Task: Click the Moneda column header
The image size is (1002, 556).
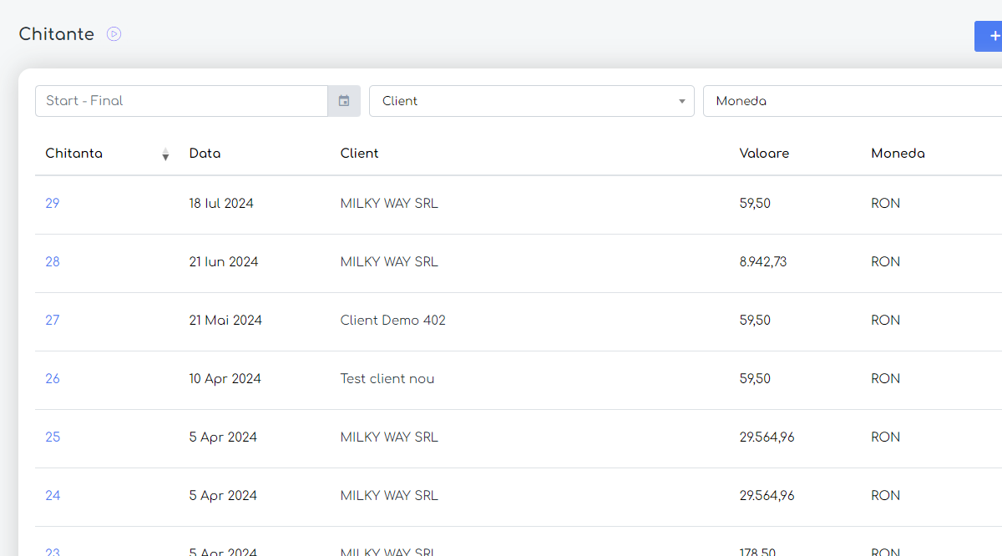Action: pyautogui.click(x=898, y=154)
